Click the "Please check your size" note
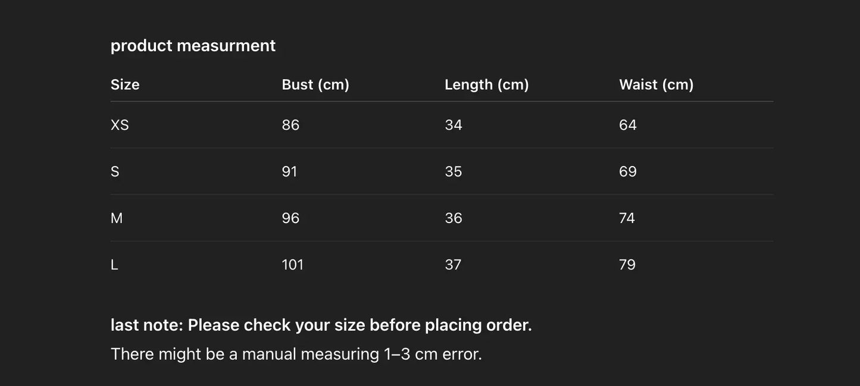Viewport: 860px width, 386px height. pyautogui.click(x=321, y=325)
